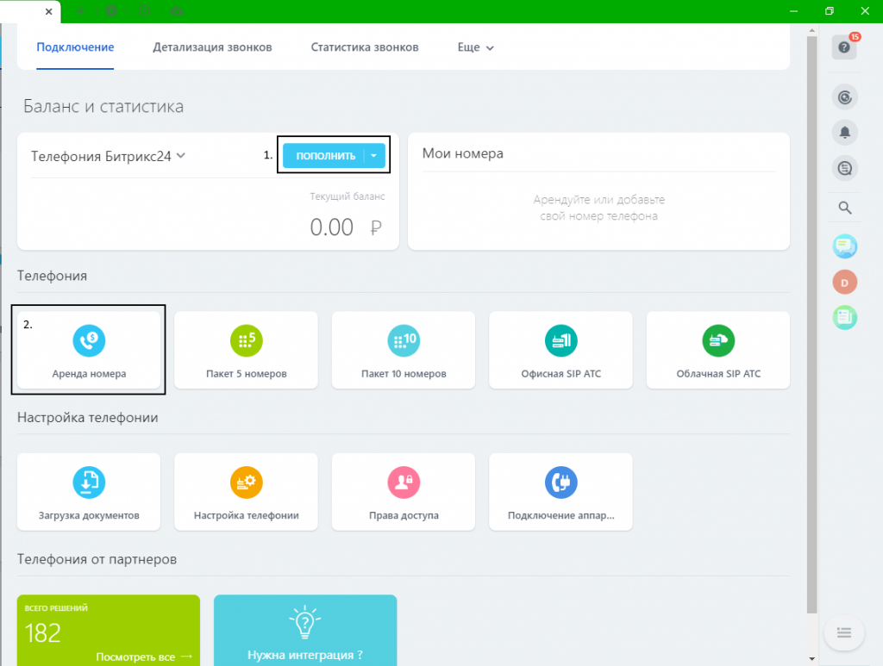Expand the Еще menu

coord(475,47)
